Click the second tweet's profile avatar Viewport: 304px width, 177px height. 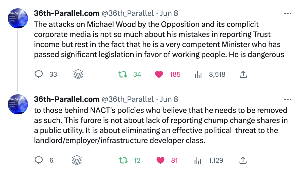pyautogui.click(x=18, y=104)
